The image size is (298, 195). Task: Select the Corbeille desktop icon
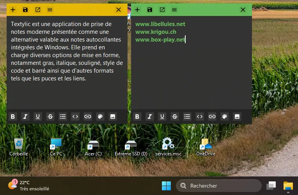(19, 147)
